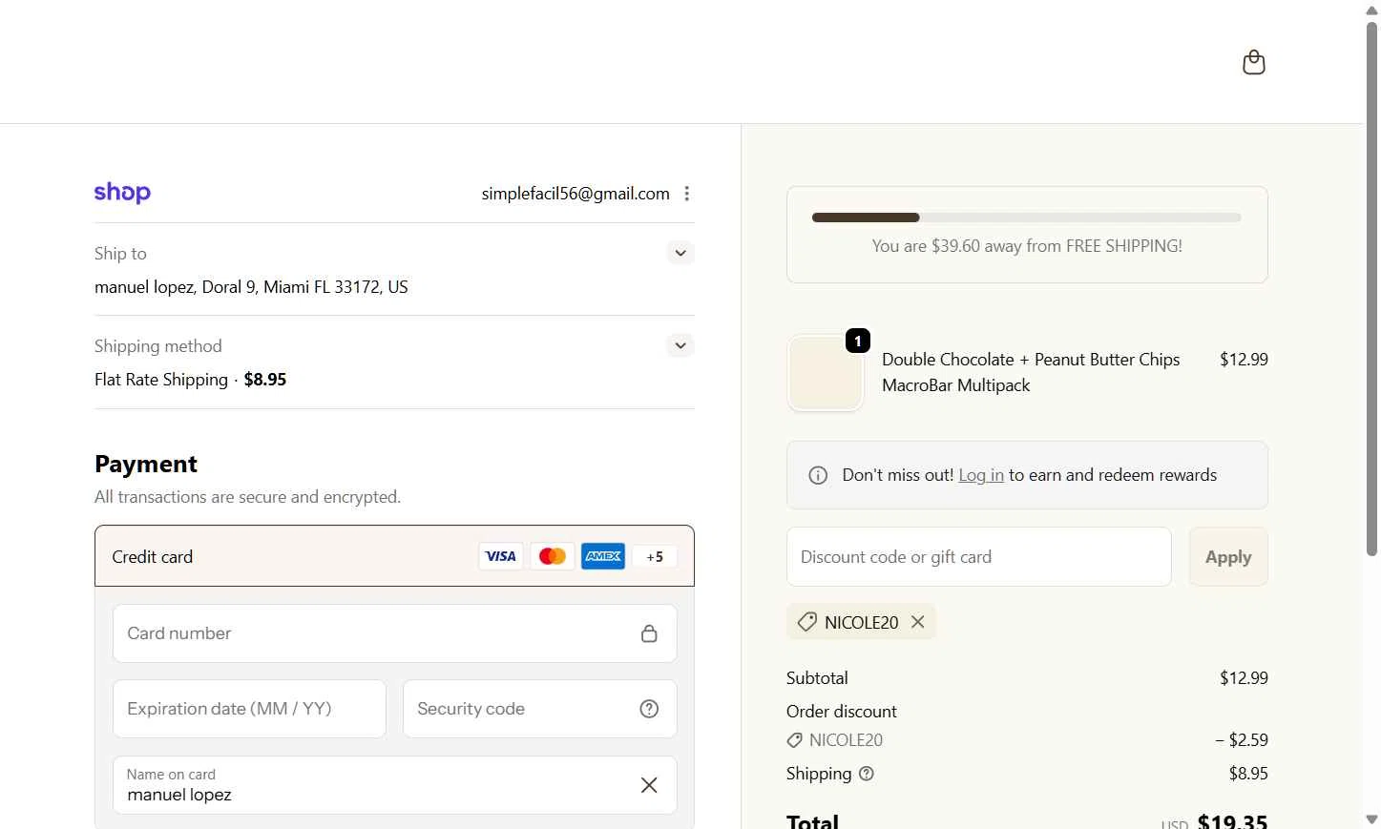Click the discount amount – $2.59
Image resolution: width=1381 pixels, height=829 pixels.
(1242, 740)
